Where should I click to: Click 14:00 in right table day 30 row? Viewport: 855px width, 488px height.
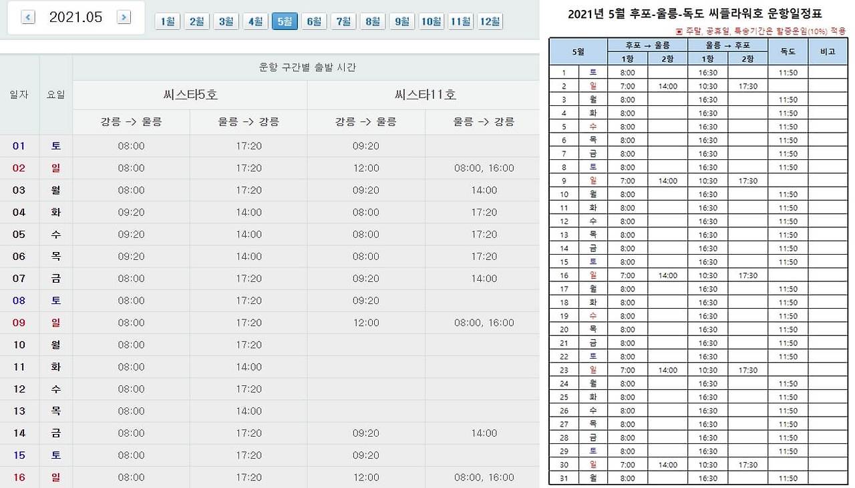pos(667,465)
